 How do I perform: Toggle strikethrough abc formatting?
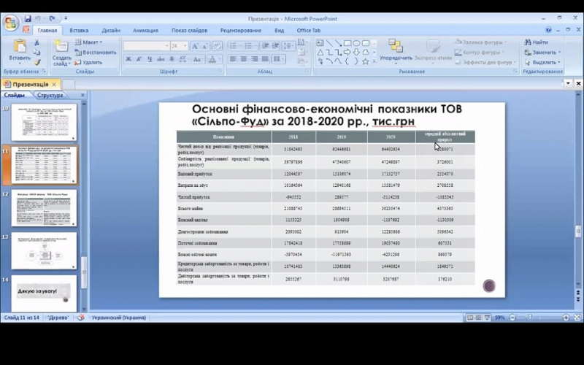pyautogui.click(x=161, y=59)
